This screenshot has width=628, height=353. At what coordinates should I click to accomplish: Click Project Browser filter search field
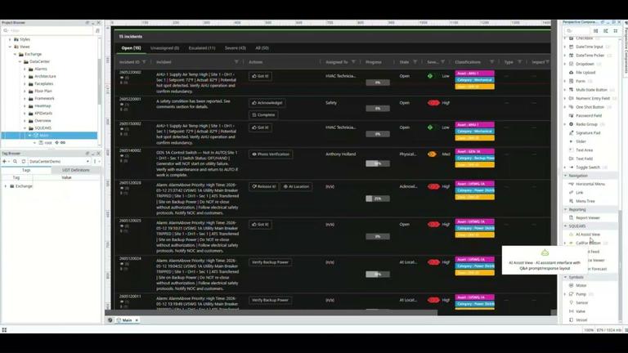[48, 30]
